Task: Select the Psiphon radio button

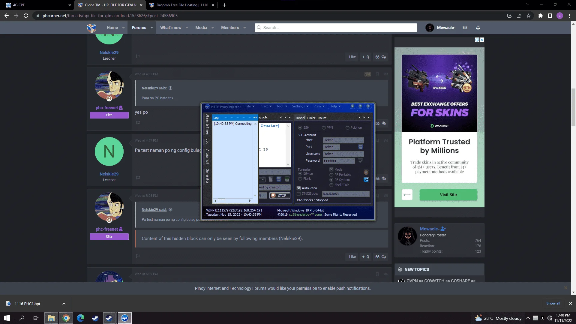Action: [x=347, y=128]
